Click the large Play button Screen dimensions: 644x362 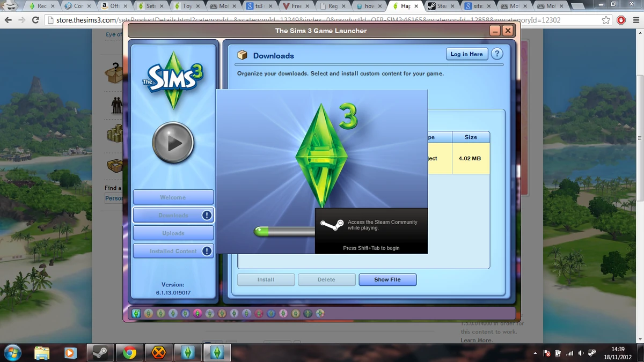(173, 142)
